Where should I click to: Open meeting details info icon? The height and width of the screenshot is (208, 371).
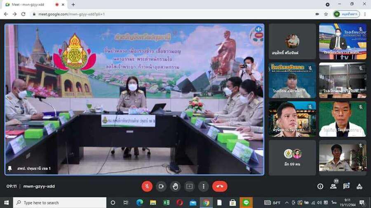tap(320, 186)
